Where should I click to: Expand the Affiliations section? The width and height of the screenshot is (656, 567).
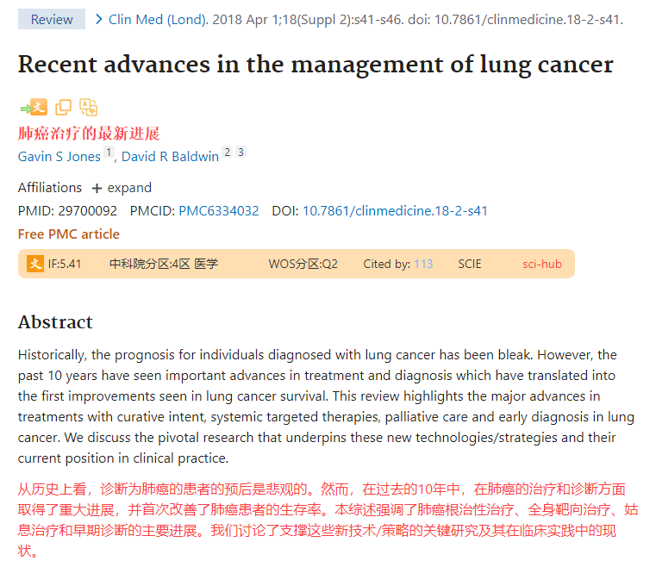point(129,188)
